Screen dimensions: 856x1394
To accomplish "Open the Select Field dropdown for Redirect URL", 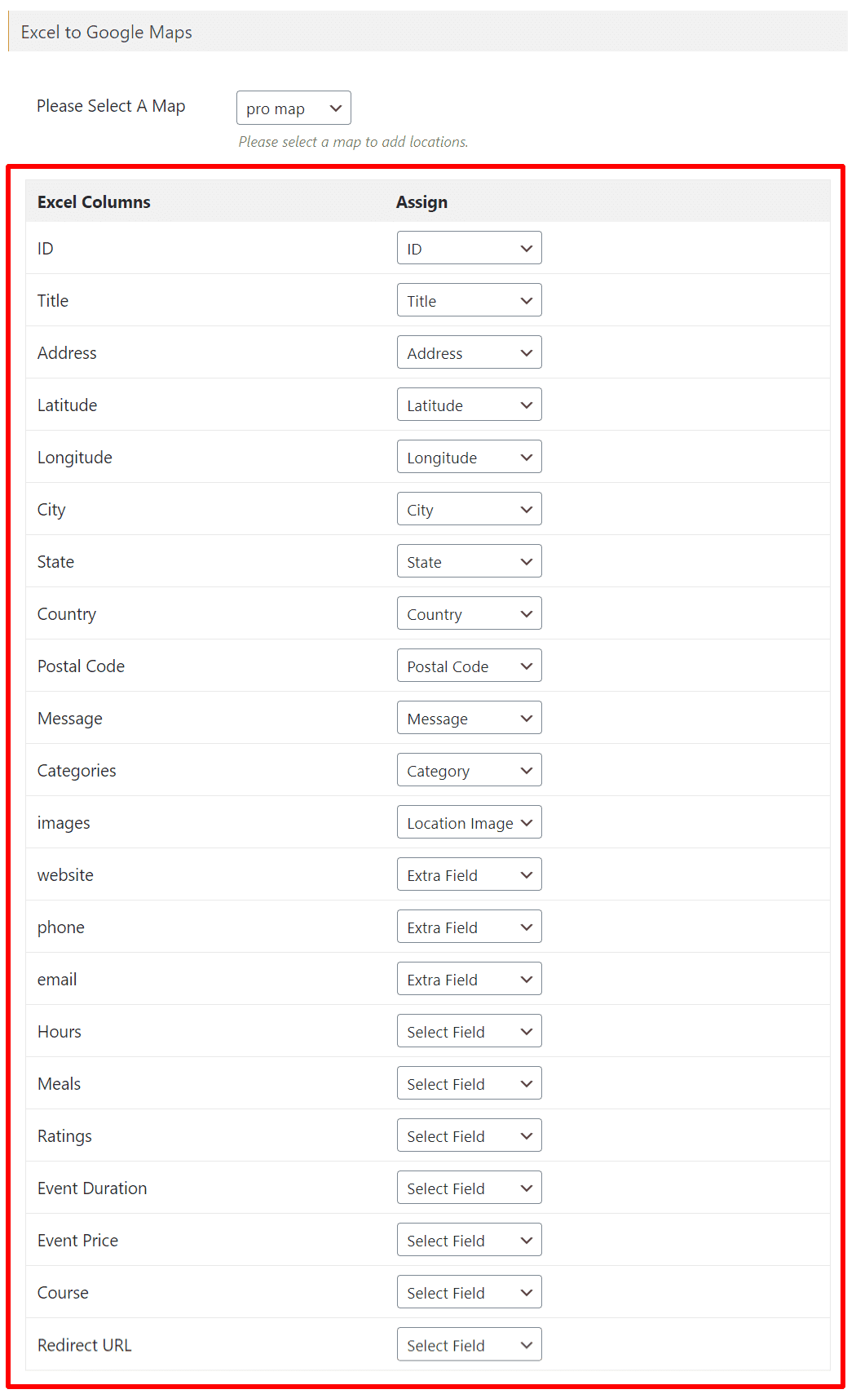I will pos(469,1343).
